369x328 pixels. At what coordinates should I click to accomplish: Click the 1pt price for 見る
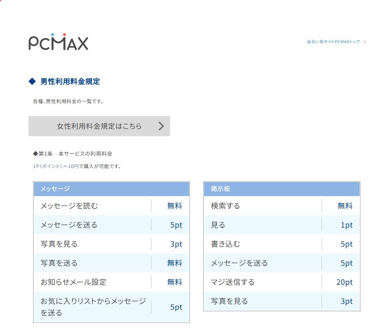pos(347,225)
